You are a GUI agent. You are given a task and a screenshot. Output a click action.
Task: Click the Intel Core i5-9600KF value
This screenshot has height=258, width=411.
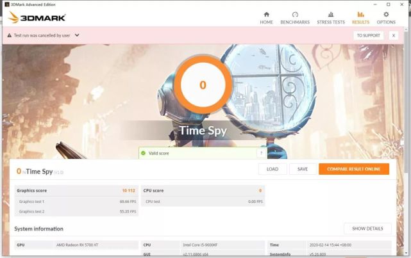click(200, 245)
